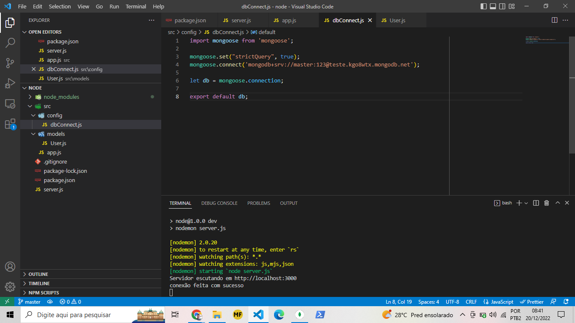Open the Manage gear icon
This screenshot has height=323, width=575.
click(x=10, y=287)
